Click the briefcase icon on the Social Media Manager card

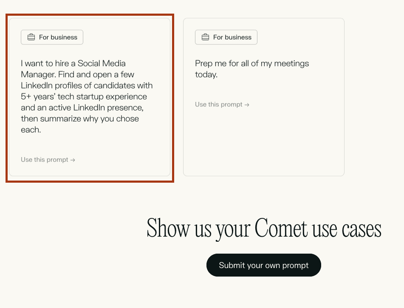[31, 37]
